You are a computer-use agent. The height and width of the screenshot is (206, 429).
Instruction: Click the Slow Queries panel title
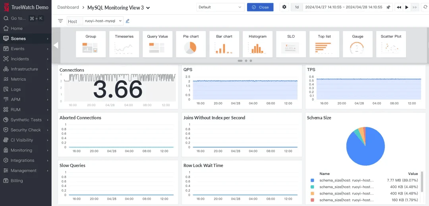tap(73, 165)
